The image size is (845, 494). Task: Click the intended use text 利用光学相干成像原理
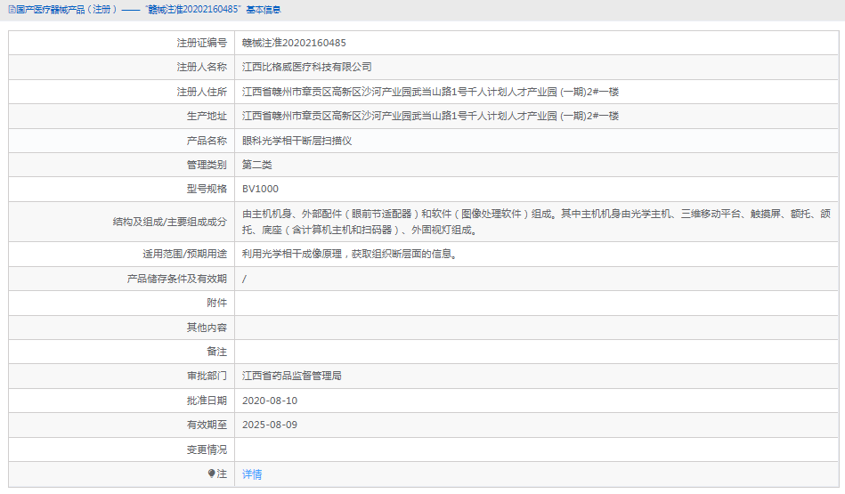pos(351,254)
